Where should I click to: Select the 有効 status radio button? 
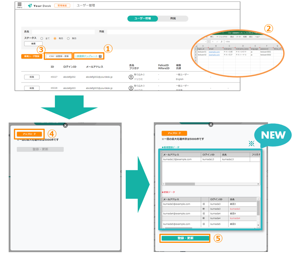[x=55, y=39]
